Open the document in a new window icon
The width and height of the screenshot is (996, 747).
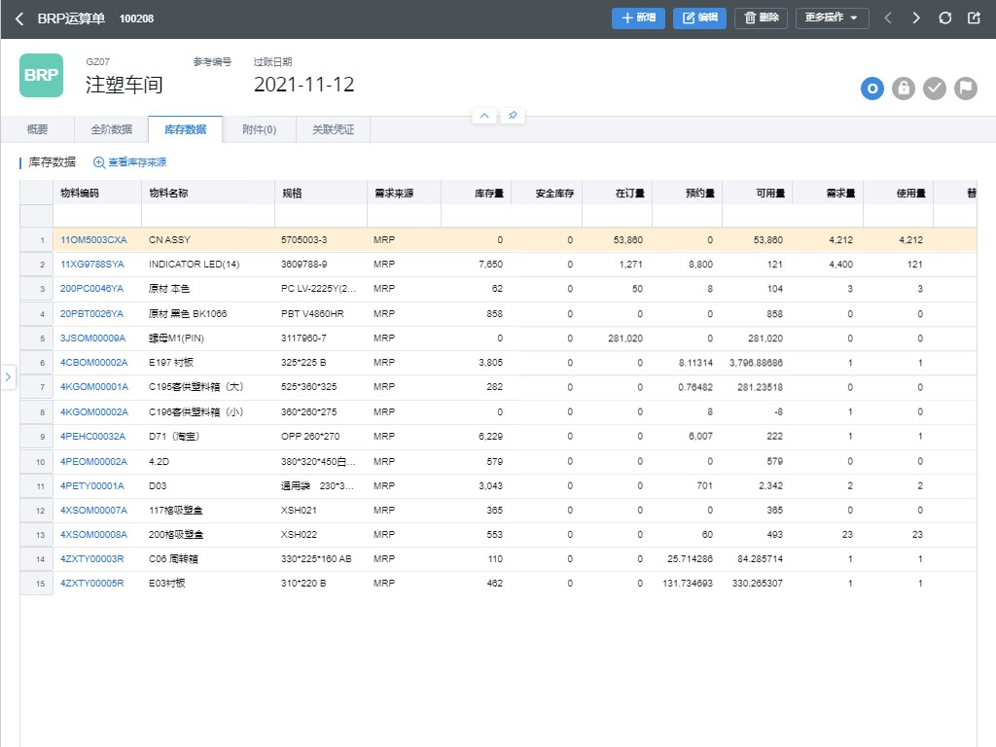(974, 18)
